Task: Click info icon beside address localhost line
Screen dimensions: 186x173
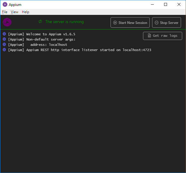Action: [4, 44]
